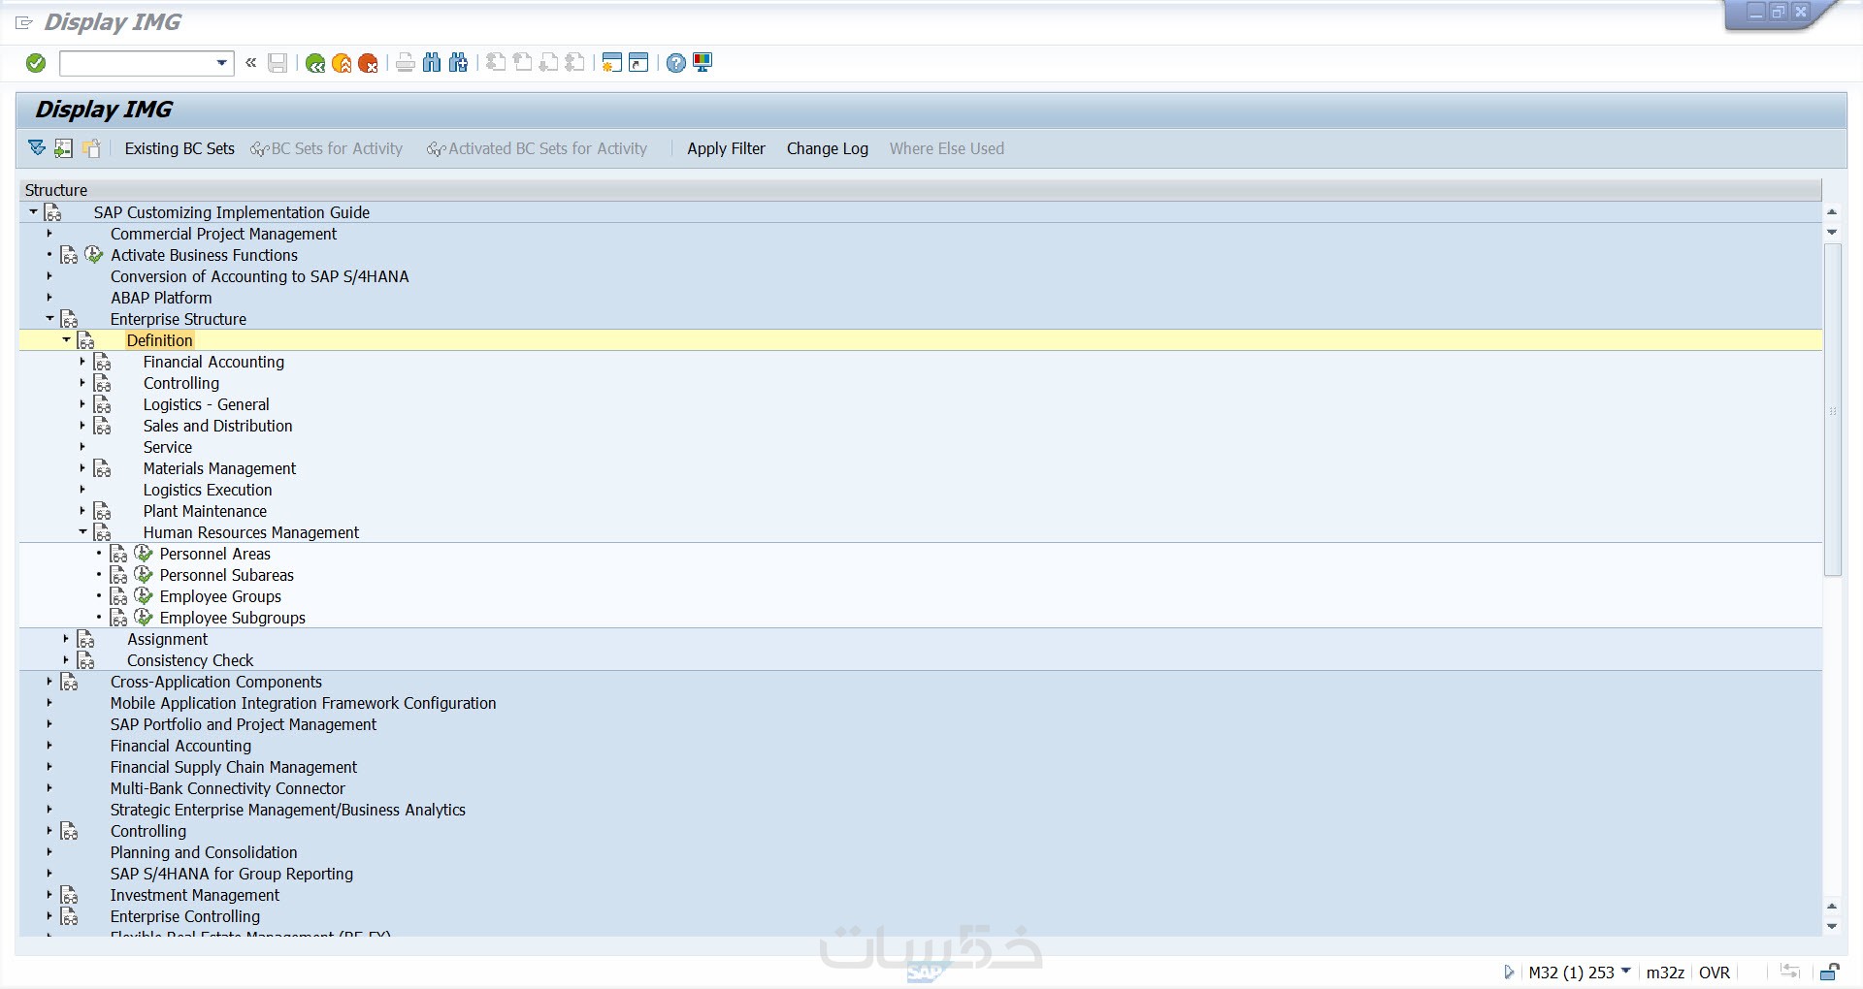Open documentation icon for Cross-Application Components
Screen dimensions: 1863x989
[70, 682]
